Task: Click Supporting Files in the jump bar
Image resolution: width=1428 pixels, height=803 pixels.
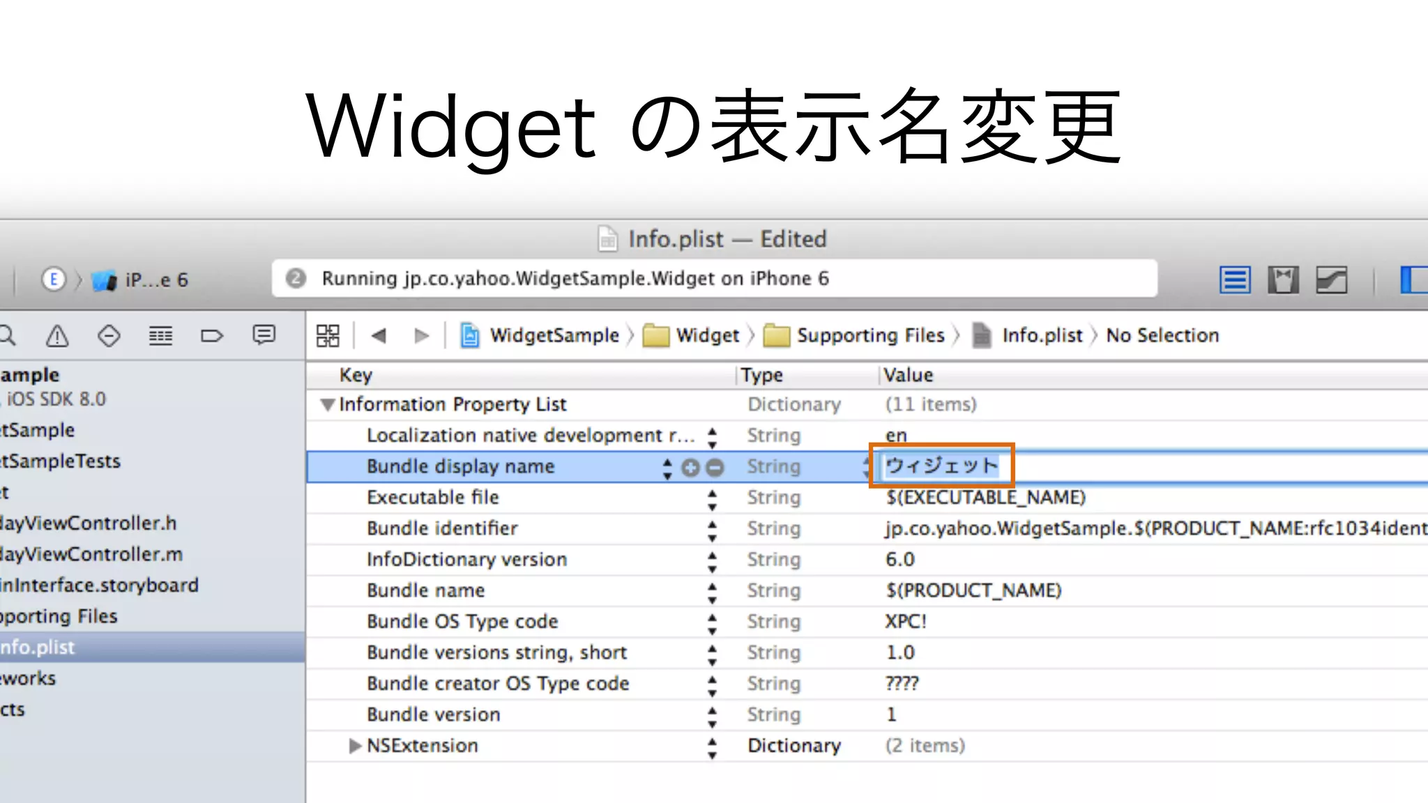Action: (854, 335)
